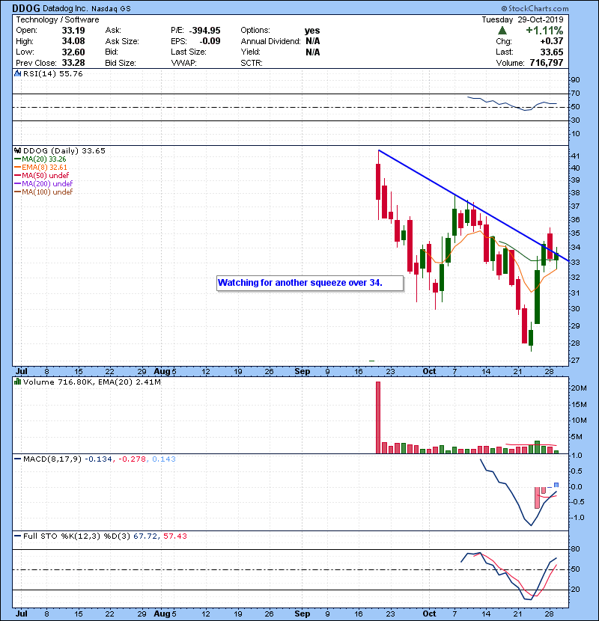Click the Jul label on the bottom date axis
The image size is (599, 621).
coord(22,614)
